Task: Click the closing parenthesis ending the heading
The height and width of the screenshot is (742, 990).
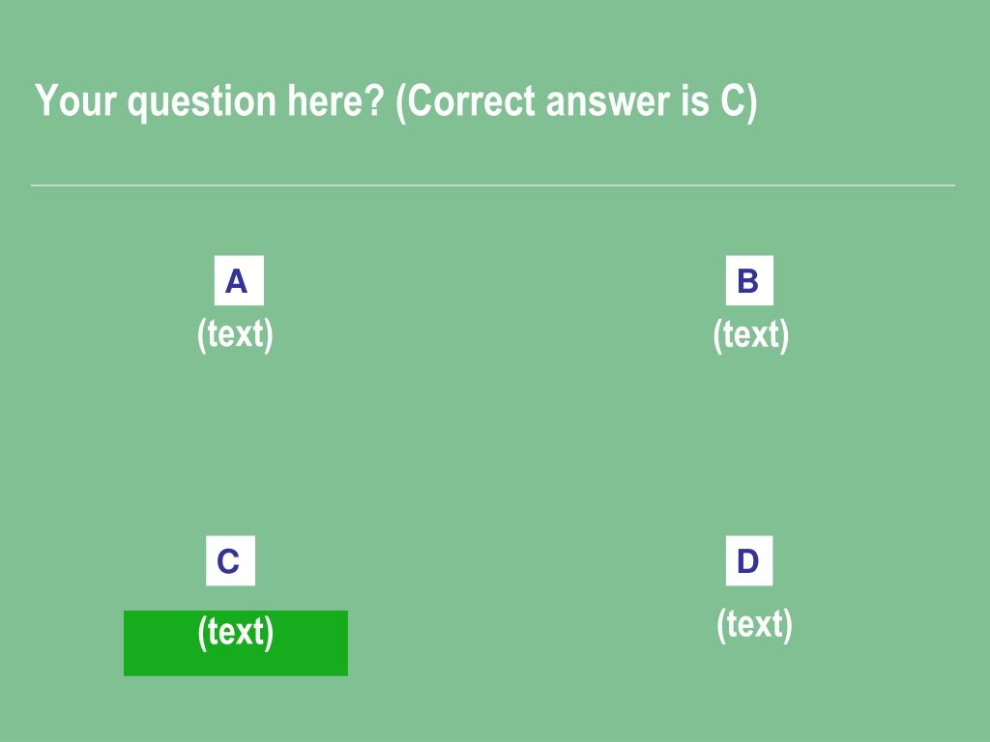Action: [751, 102]
